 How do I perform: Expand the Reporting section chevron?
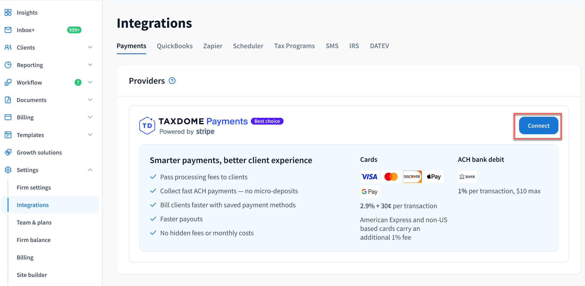tap(90, 65)
